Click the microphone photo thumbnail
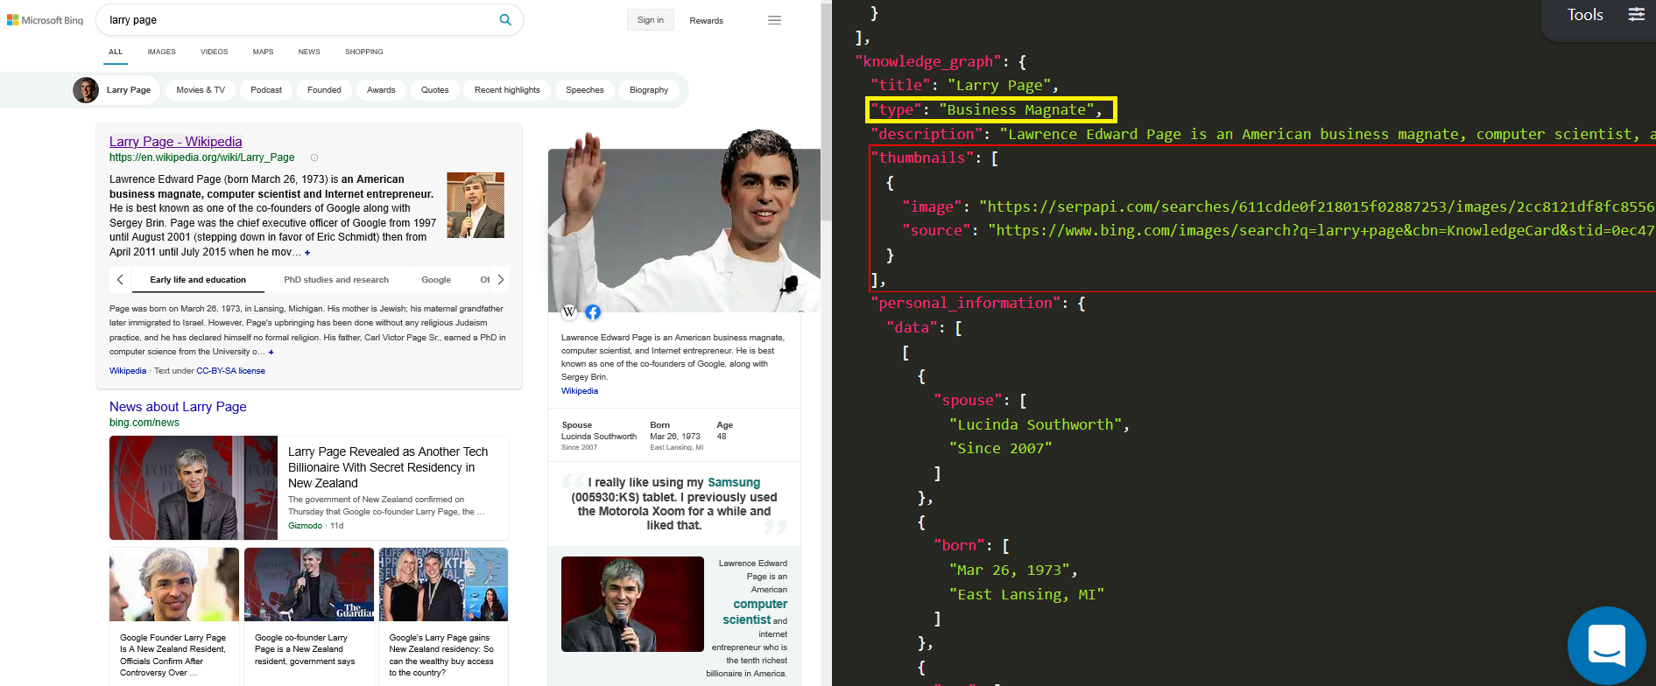This screenshot has height=686, width=1656. coord(632,604)
